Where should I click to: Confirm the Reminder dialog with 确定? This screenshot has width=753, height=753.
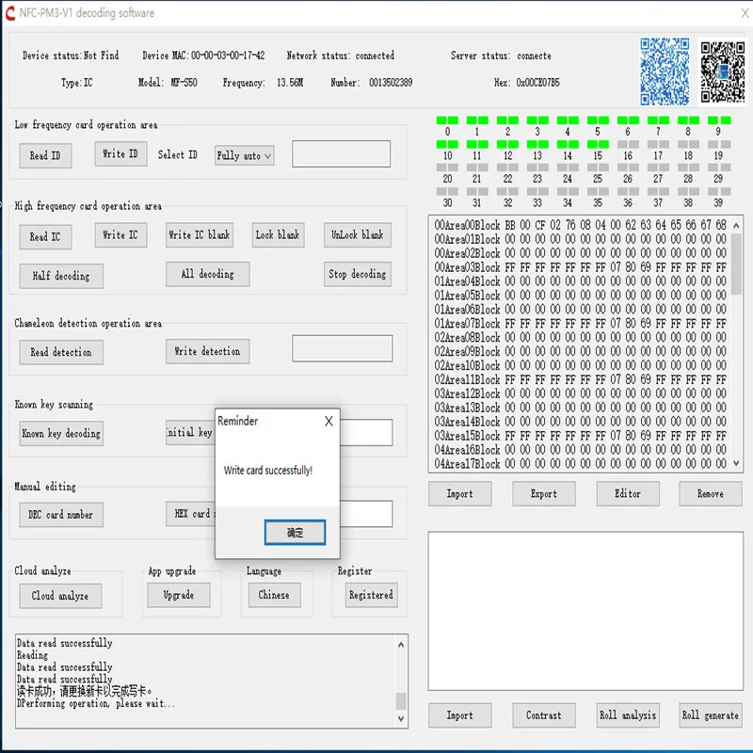pos(295,533)
